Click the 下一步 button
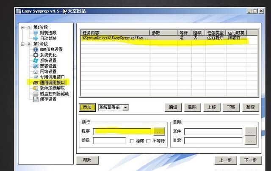This screenshot has width=271, height=171. click(248, 160)
